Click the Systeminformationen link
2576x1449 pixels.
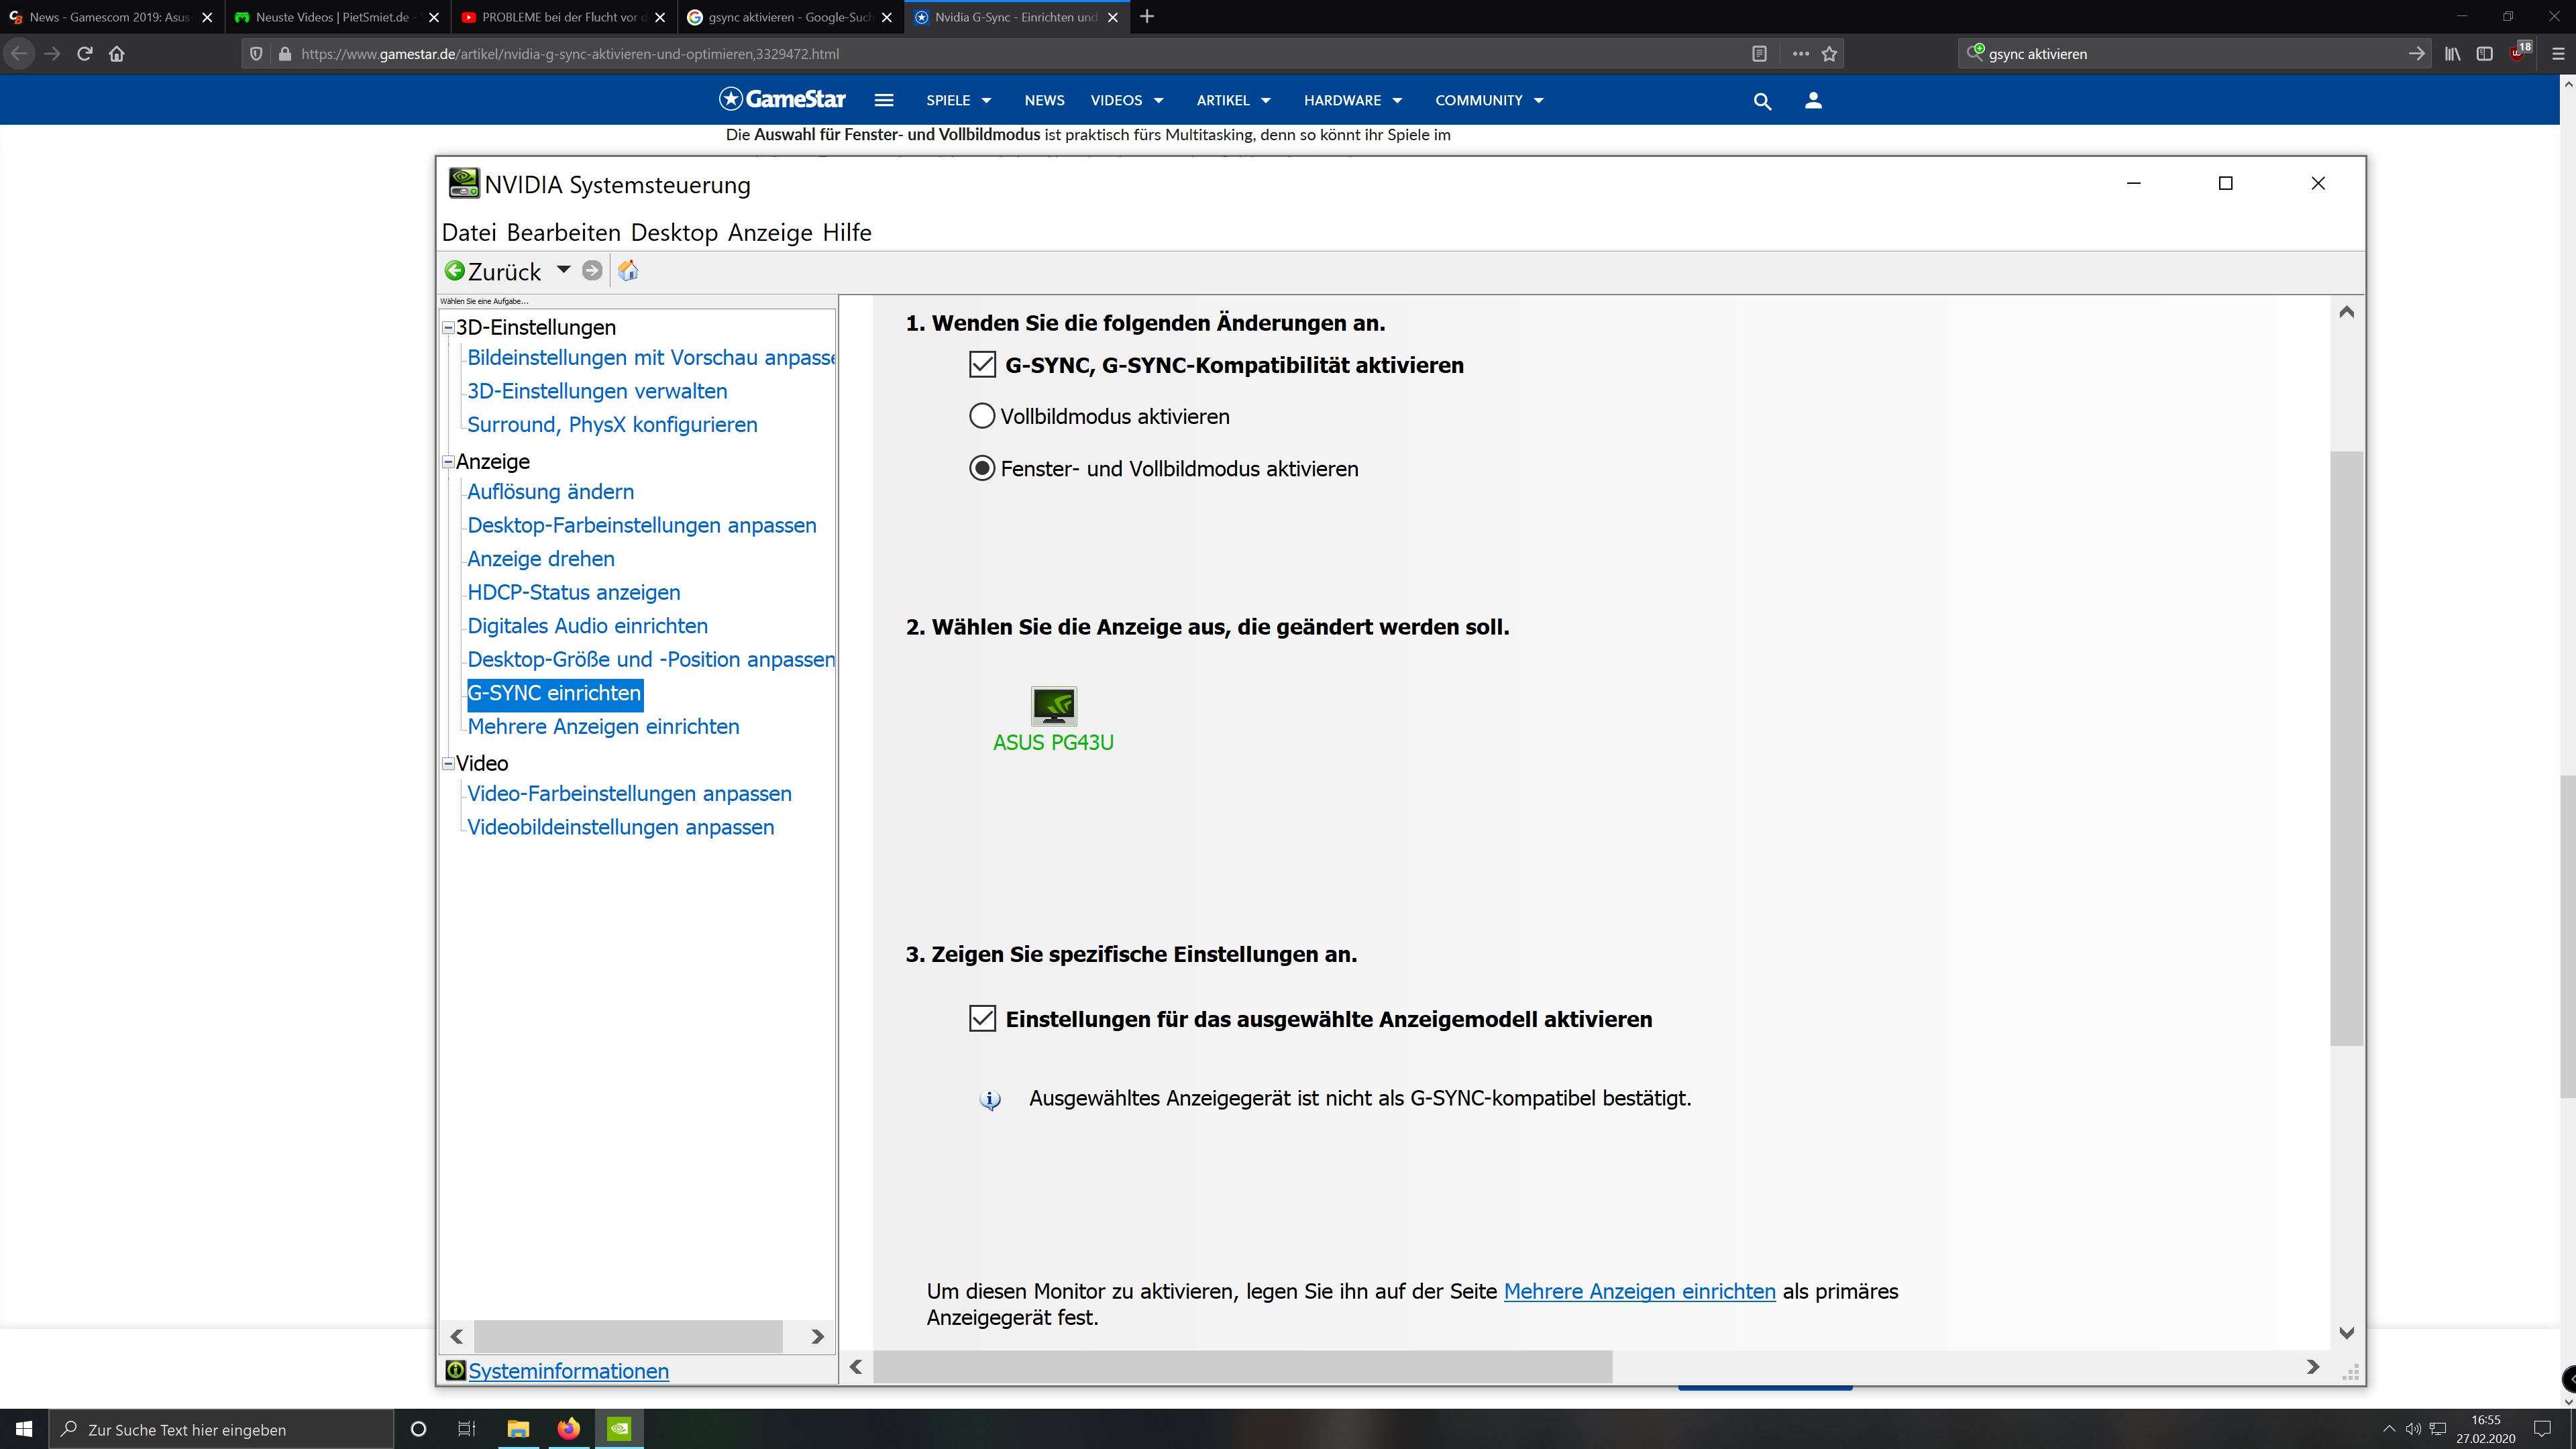pyautogui.click(x=568, y=1371)
